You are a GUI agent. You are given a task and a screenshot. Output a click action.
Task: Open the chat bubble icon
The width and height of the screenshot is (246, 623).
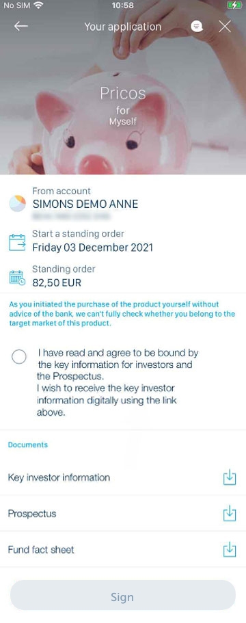[x=197, y=26]
